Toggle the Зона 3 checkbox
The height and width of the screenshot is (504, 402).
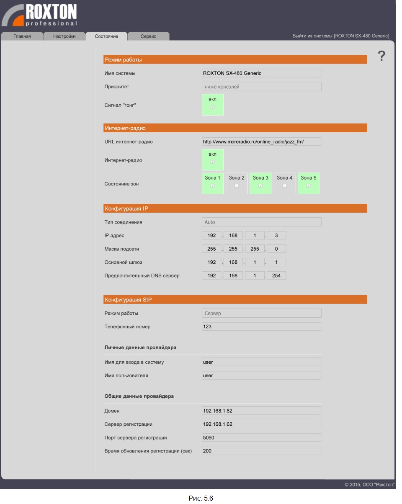pos(260,186)
